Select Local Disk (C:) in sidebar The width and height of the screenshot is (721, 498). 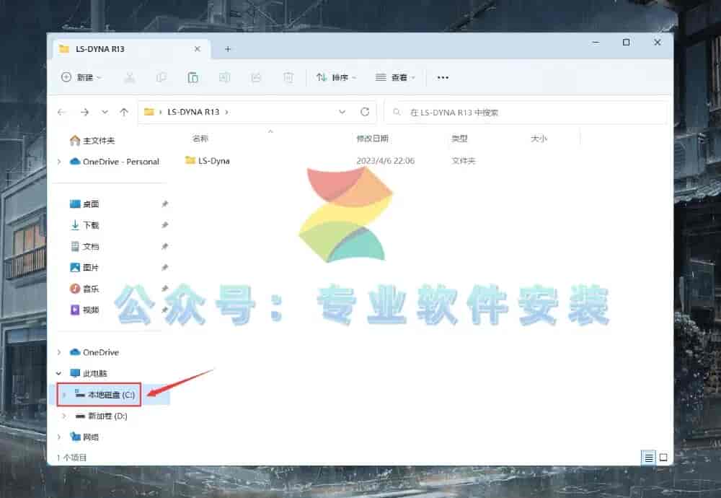tap(105, 395)
